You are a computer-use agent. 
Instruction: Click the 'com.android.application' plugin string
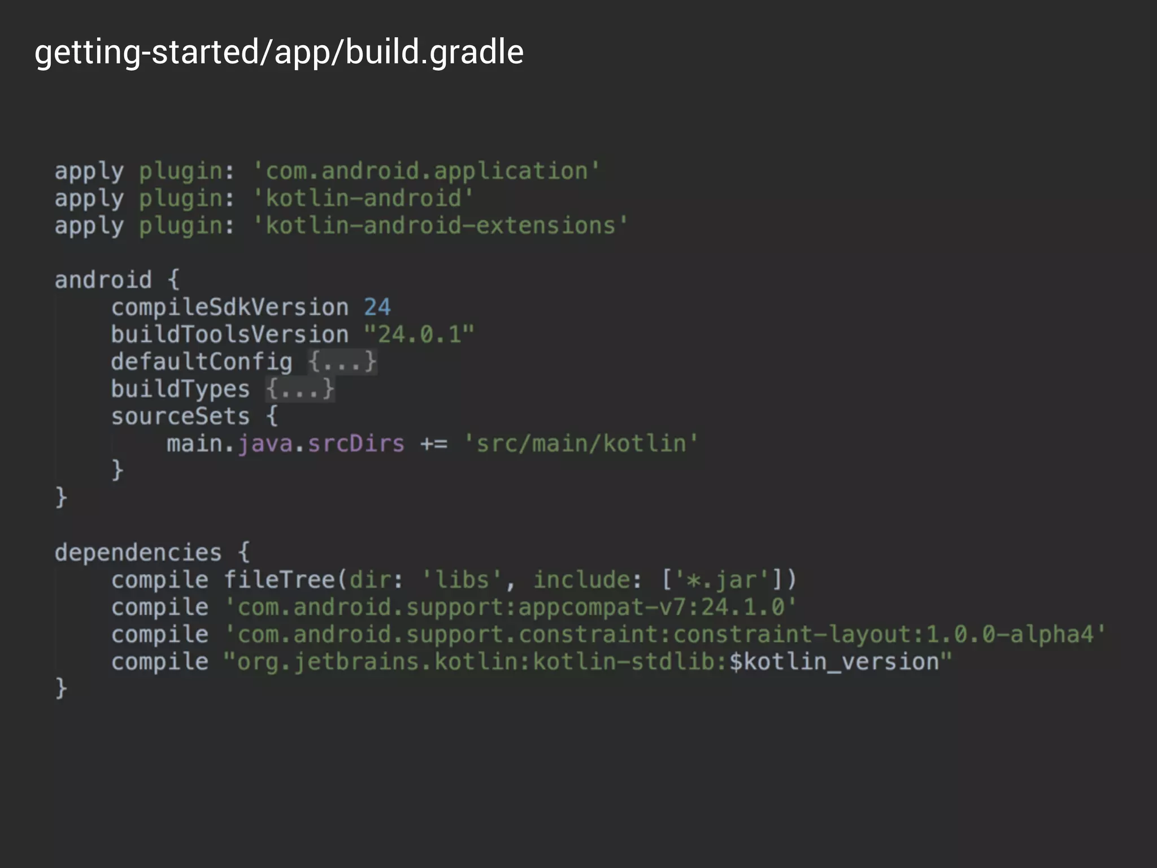tap(427, 171)
